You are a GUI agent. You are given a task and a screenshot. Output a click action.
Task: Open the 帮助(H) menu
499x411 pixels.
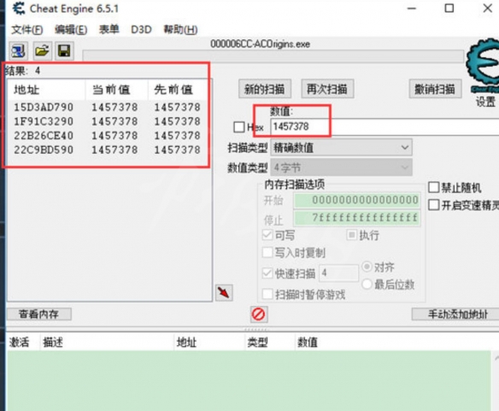[x=180, y=30]
